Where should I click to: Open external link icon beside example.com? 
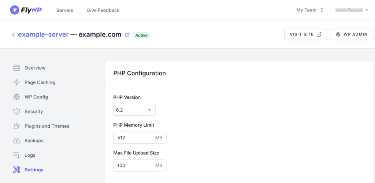127,35
